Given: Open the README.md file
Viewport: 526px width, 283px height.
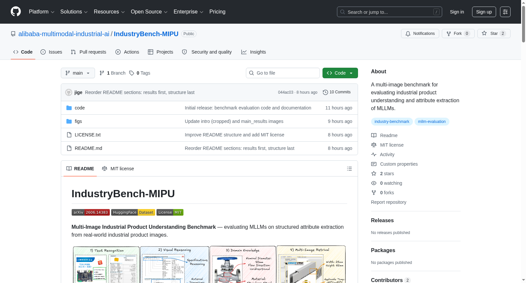Looking at the screenshot, I should [x=88, y=148].
